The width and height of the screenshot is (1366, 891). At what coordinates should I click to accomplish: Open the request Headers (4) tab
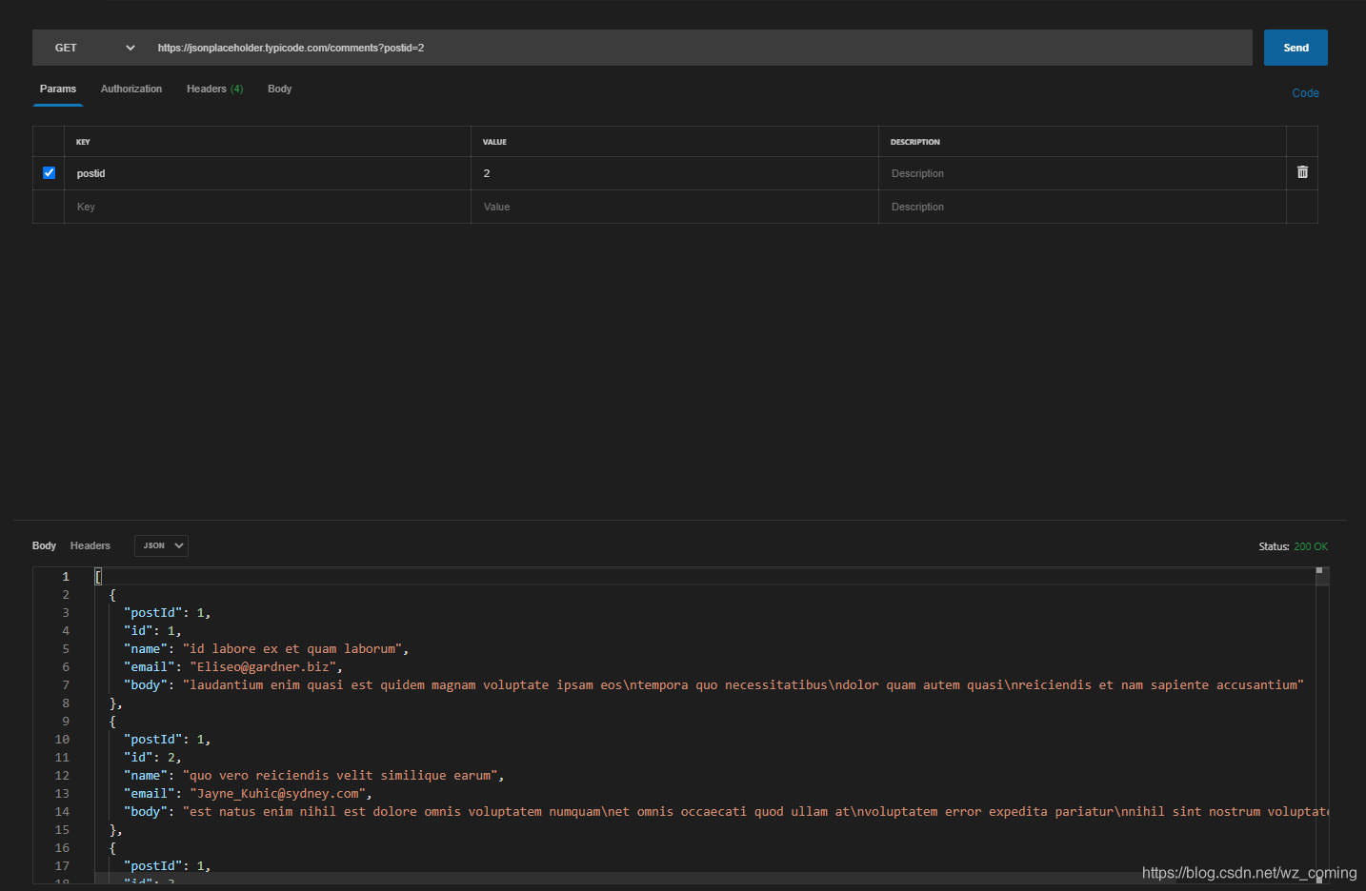(214, 89)
